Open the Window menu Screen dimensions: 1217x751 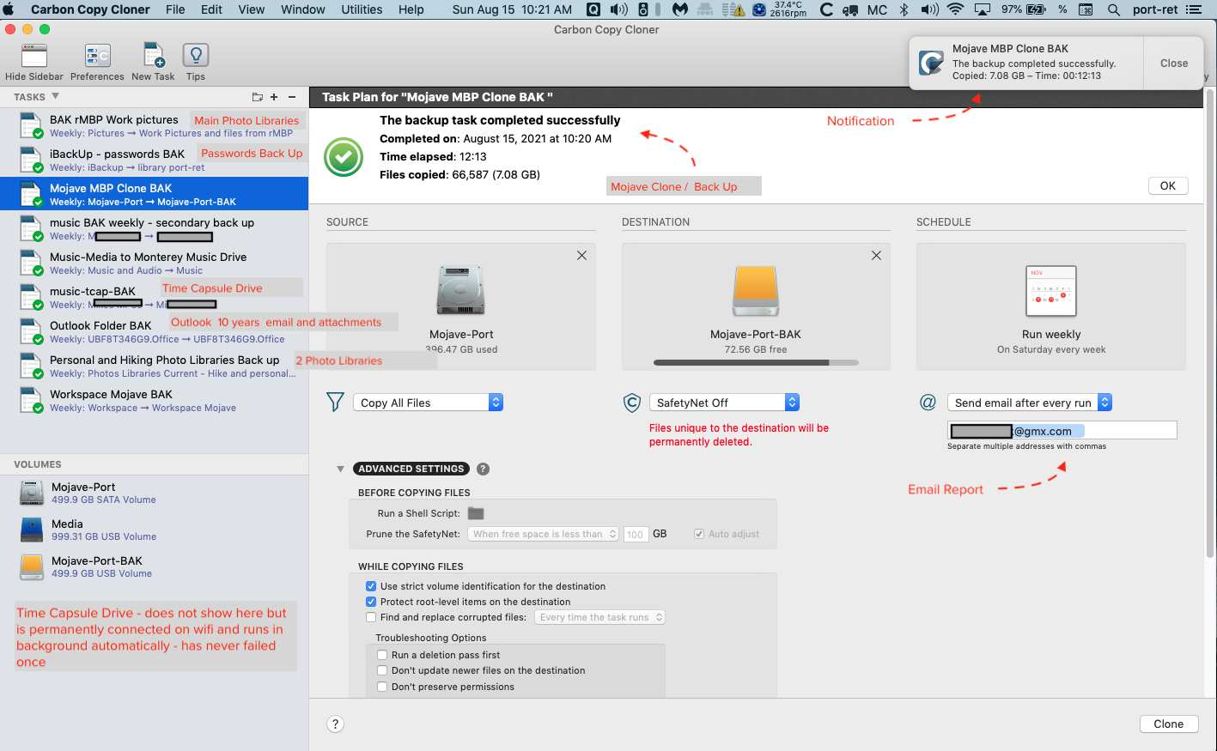point(302,9)
